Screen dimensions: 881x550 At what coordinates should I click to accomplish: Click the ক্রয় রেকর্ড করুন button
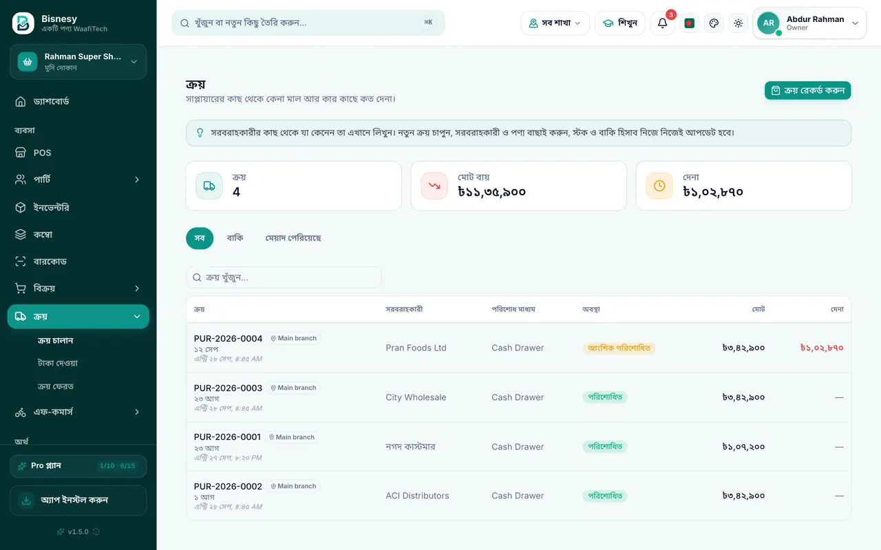(807, 90)
